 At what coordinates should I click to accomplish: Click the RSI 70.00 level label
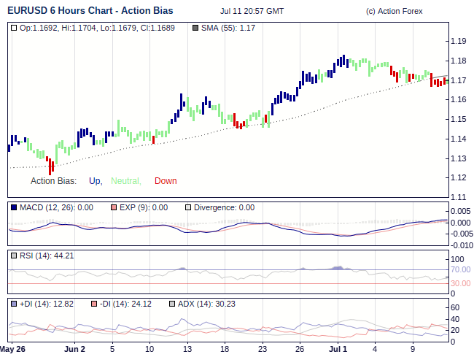point(460,270)
